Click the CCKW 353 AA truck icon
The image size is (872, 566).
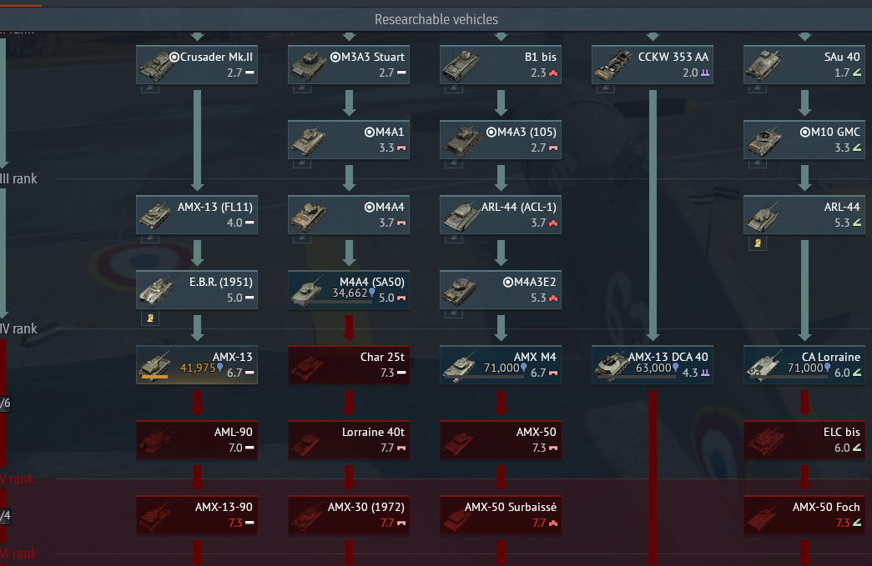coord(612,66)
